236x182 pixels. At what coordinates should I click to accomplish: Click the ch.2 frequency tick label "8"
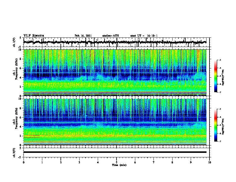click(x=21, y=108)
